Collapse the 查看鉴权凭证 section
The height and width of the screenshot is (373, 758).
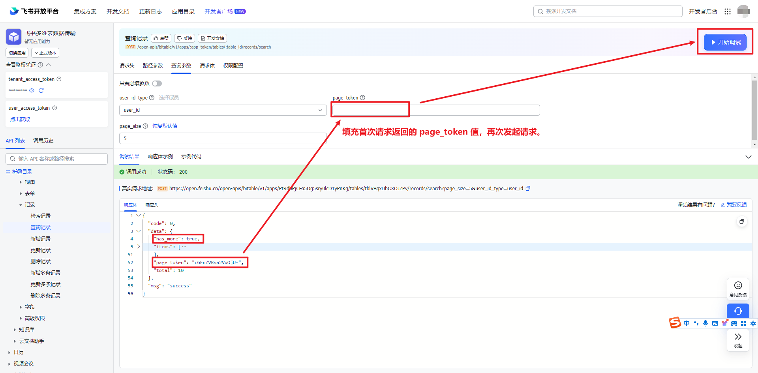49,65
